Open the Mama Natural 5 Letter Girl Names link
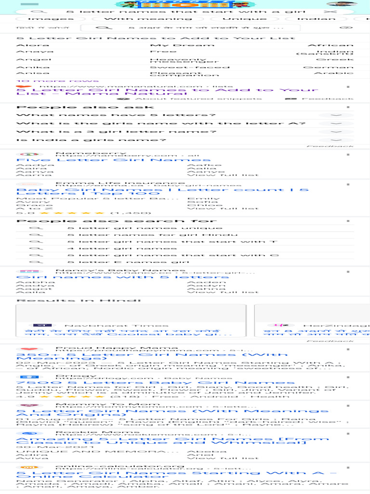Screen dimensions: 370x494 pos(167,92)
